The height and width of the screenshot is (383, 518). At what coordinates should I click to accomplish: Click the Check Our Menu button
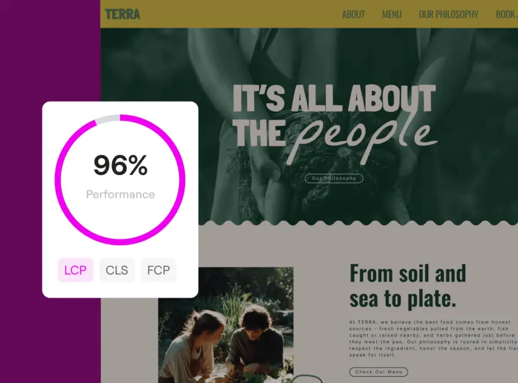[378, 372]
